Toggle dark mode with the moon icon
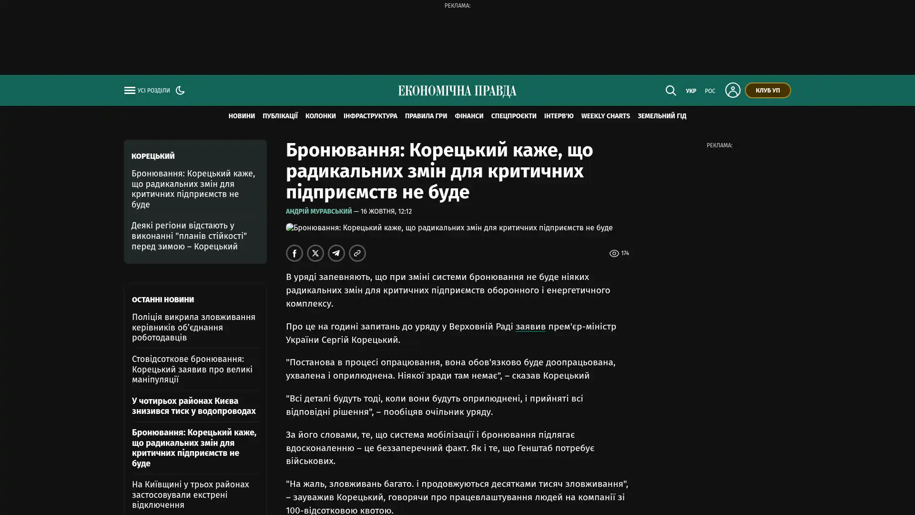The height and width of the screenshot is (515, 915). [180, 90]
